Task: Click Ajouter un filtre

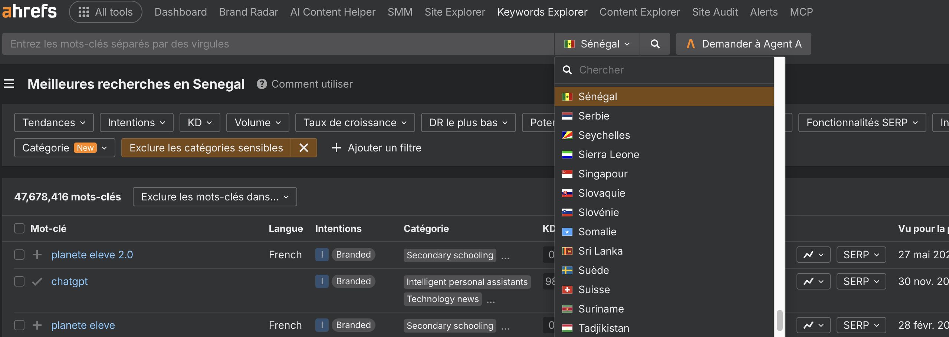Action: 377,148
